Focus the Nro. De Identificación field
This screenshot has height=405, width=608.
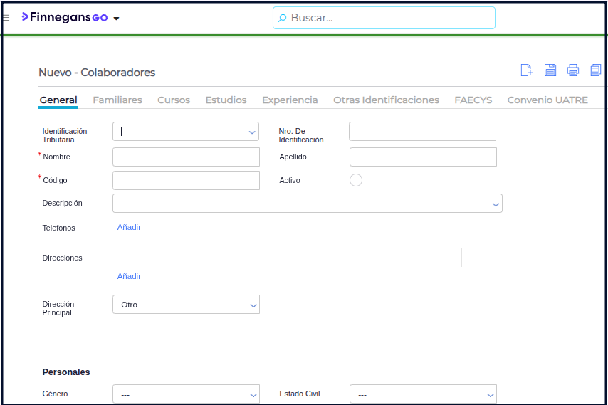click(422, 132)
